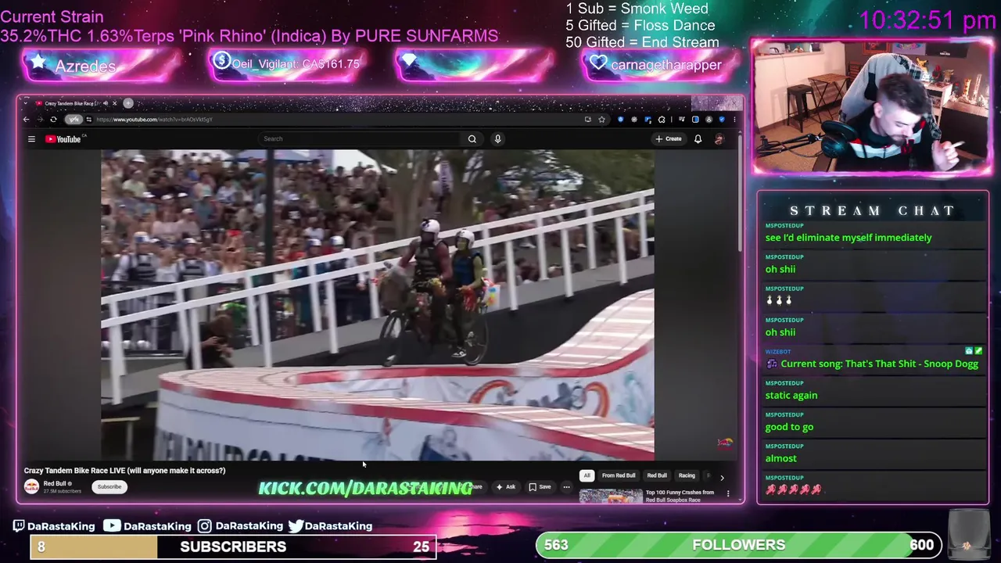
Task: Click the tandem bike video player
Action: pyautogui.click(x=377, y=305)
